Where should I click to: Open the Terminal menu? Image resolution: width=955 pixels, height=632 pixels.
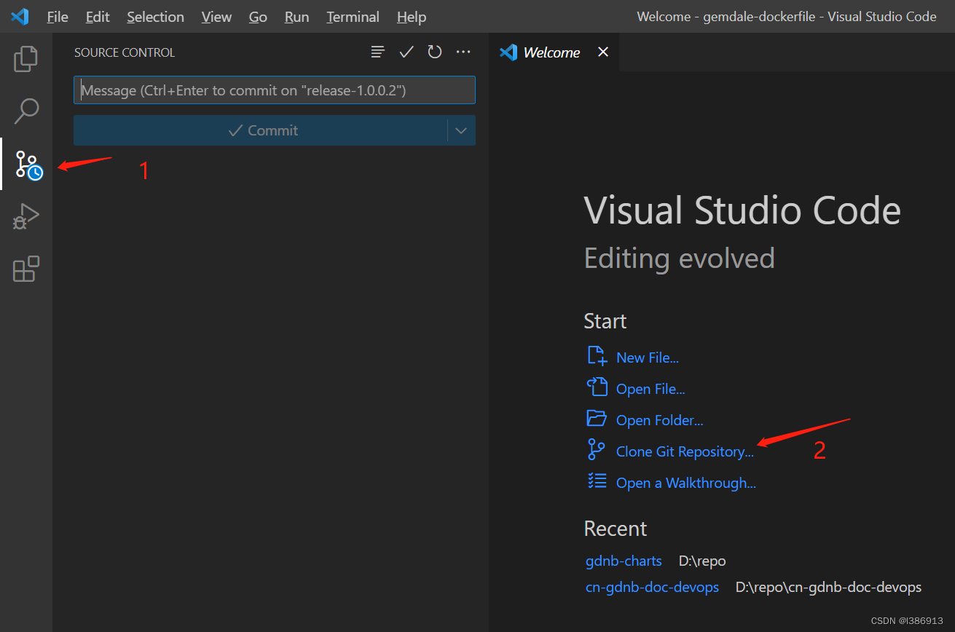coord(353,17)
